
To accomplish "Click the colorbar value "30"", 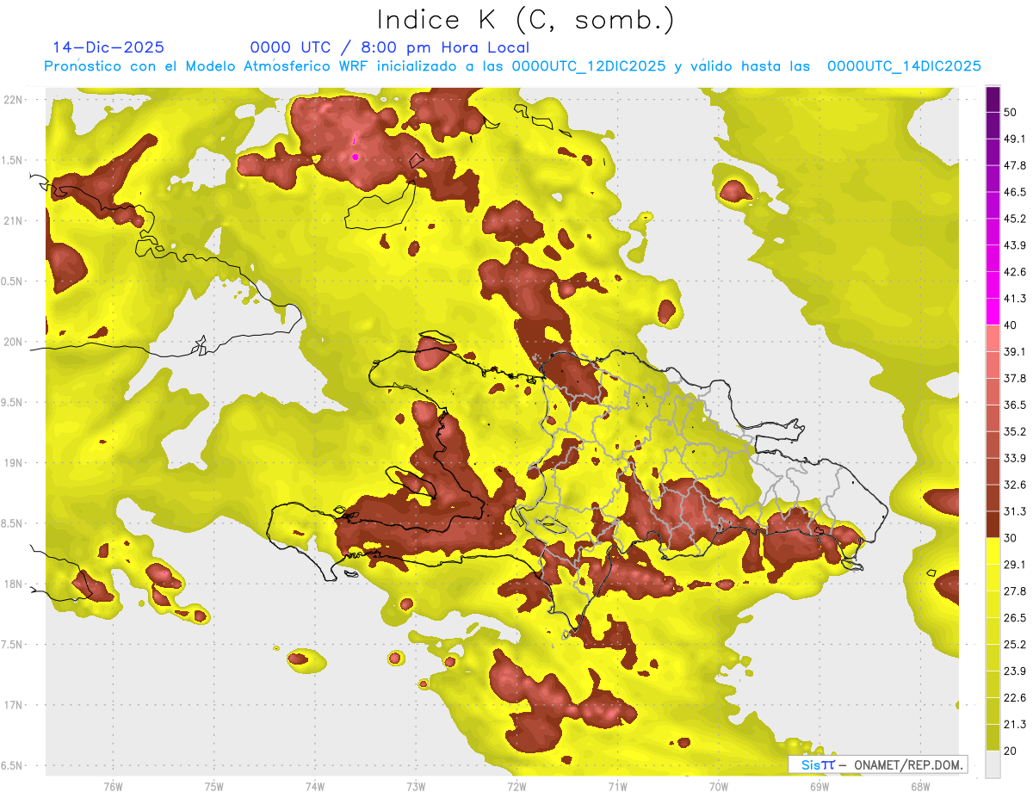I will coord(1011,538).
